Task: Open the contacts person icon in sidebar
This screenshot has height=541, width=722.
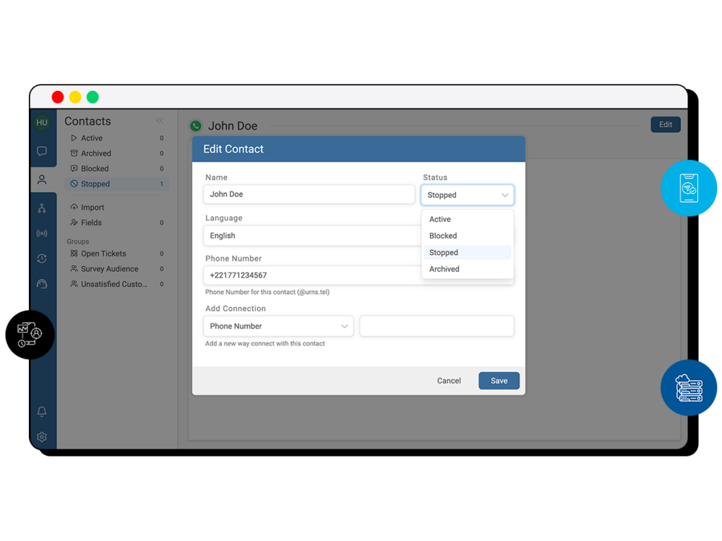Action: click(42, 180)
